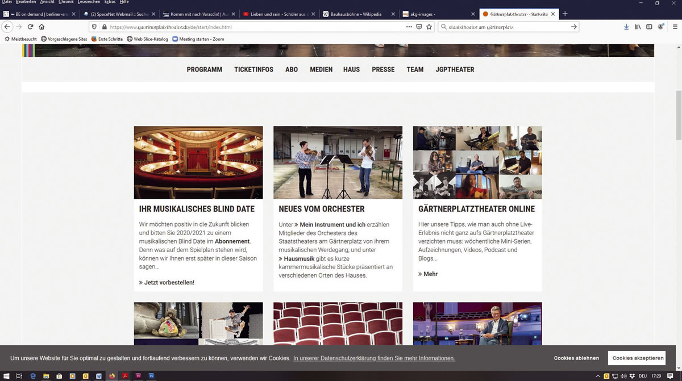Show site tracking protection shield info

(x=94, y=27)
